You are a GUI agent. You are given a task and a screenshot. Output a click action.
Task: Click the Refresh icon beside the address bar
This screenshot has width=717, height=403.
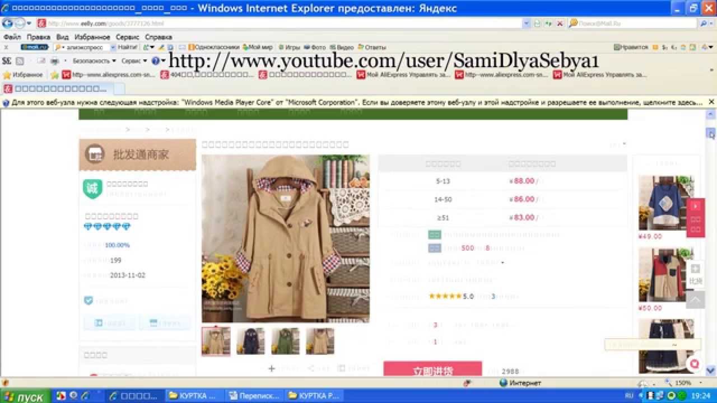548,24
